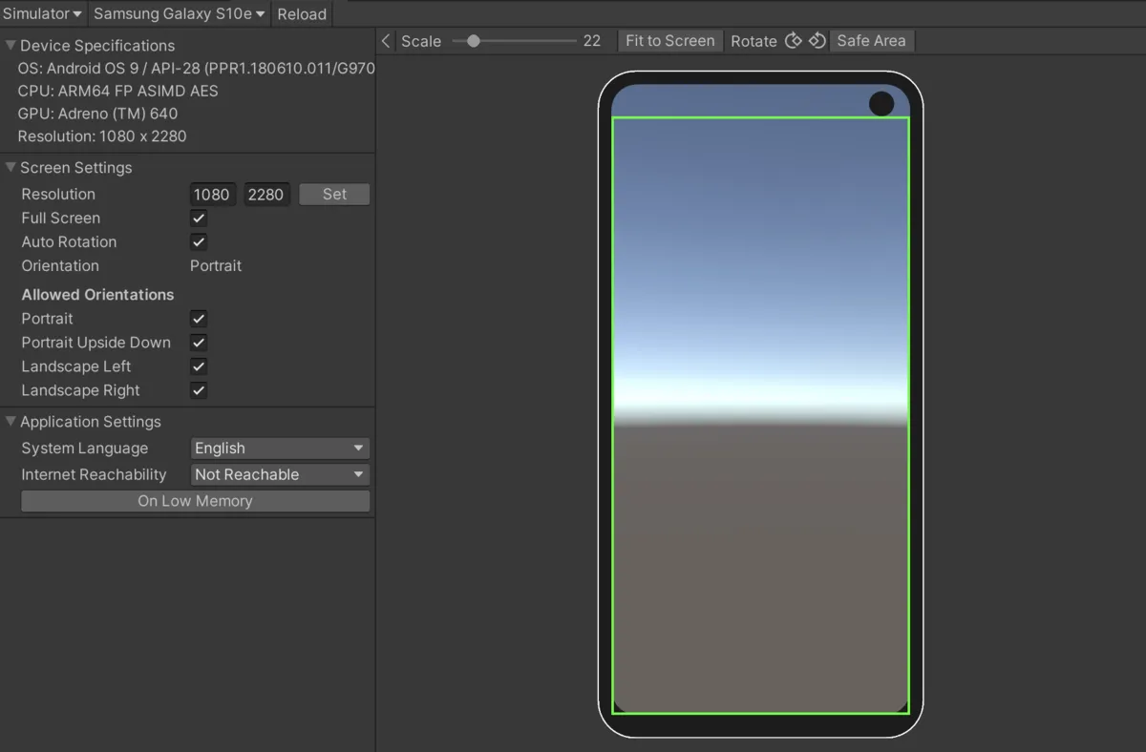Uncheck the Portrait Upside Down orientation
1146x752 pixels.
(x=199, y=343)
